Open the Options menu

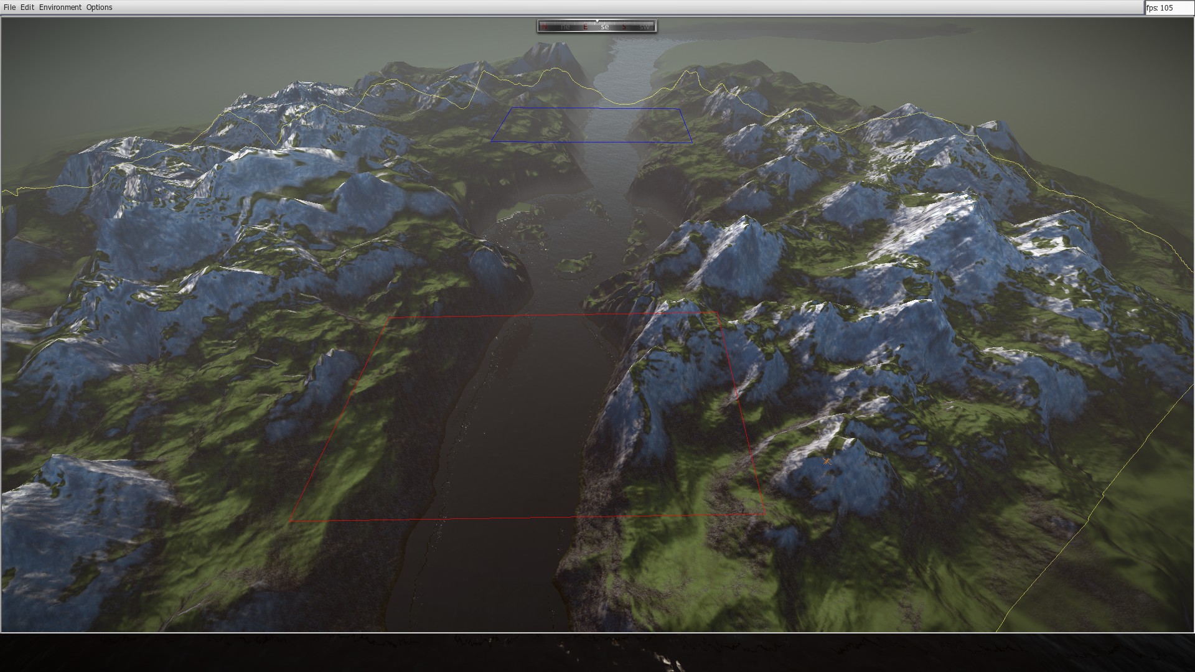[x=99, y=7]
